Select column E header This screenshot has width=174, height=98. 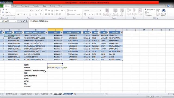(55, 30)
